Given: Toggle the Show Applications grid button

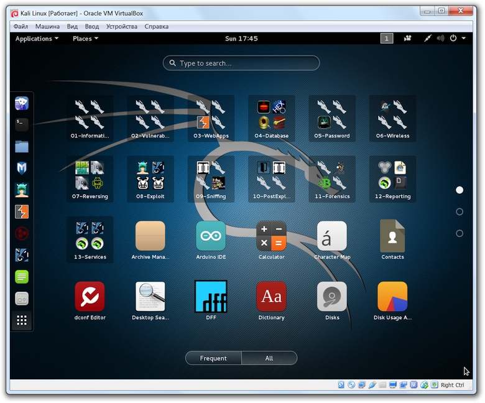Looking at the screenshot, I should point(22,320).
